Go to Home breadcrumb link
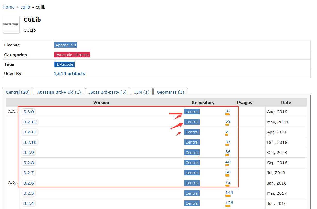The width and height of the screenshot is (317, 209). 9,7
